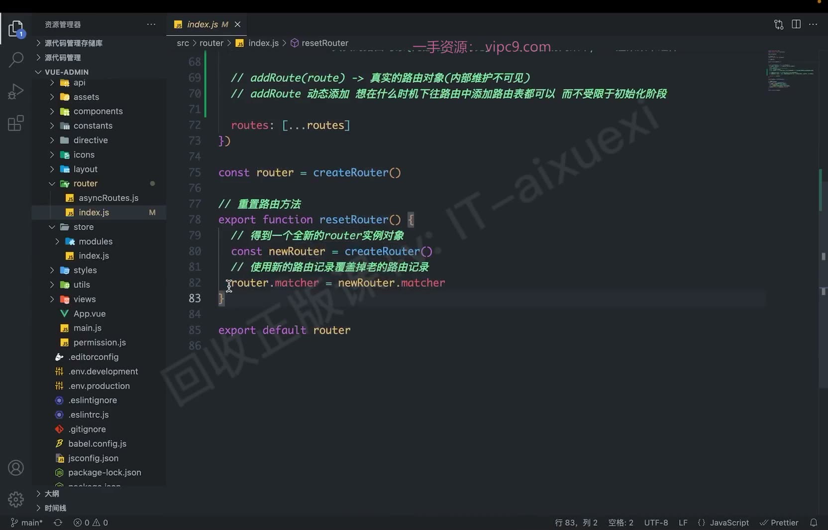828x530 pixels.
Task: Select UTF-8 encoding in status bar
Action: coord(656,523)
